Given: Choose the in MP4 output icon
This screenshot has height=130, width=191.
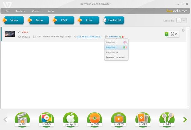Looking at the screenshot, I should (x=143, y=119).
